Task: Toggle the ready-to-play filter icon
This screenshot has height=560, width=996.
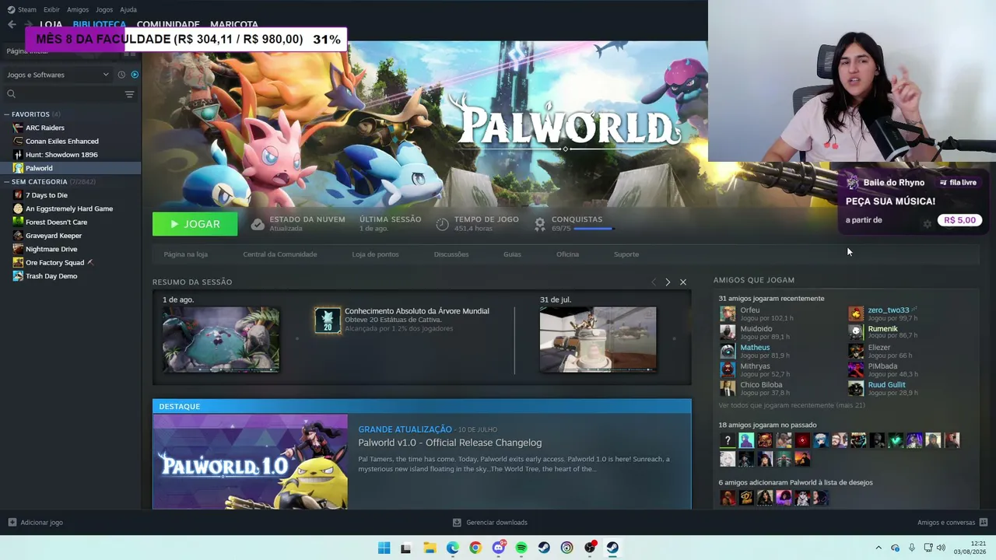Action: pos(135,75)
